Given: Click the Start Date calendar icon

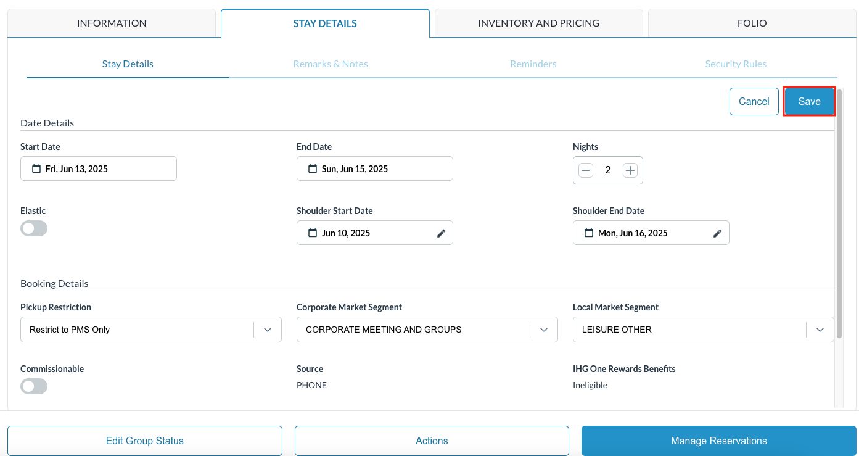Looking at the screenshot, I should pos(36,168).
